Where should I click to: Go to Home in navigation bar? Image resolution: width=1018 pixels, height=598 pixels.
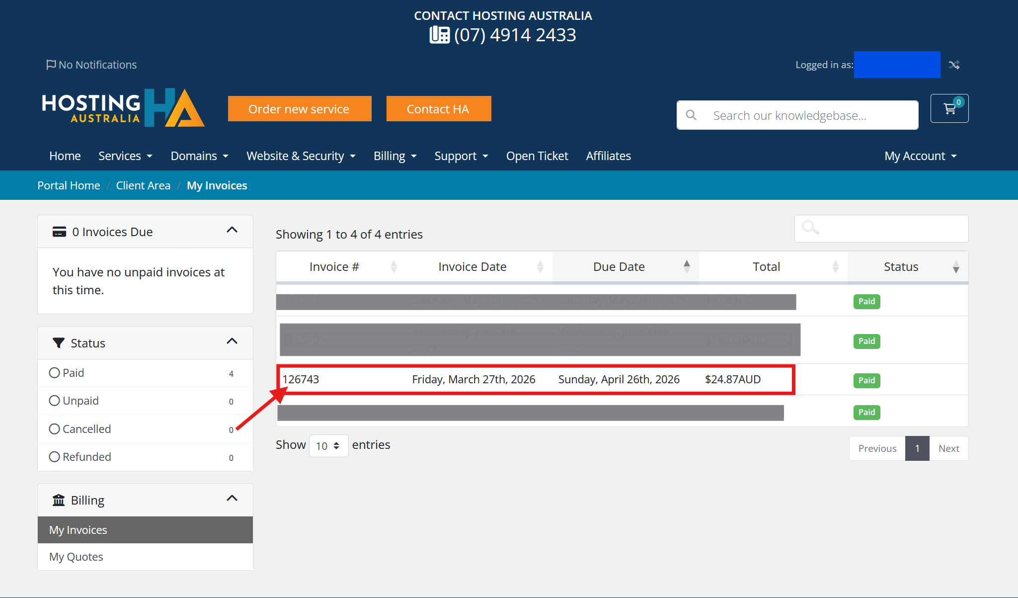point(65,156)
